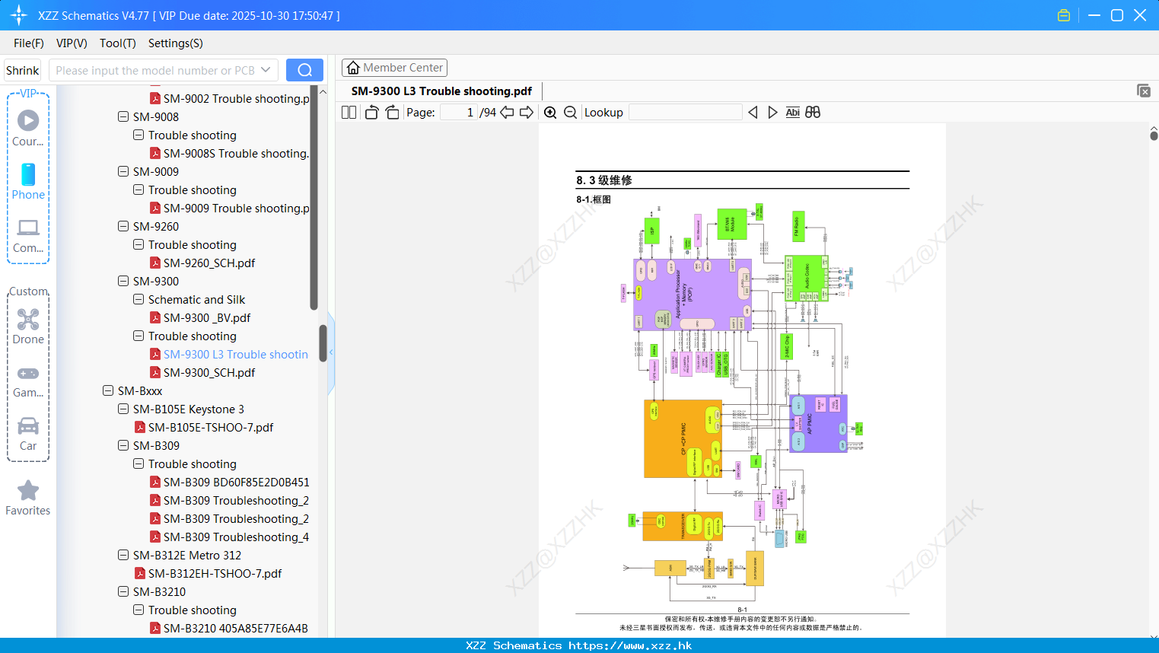This screenshot has height=653, width=1159.
Task: Open the Settings(S) menu
Action: click(x=176, y=43)
